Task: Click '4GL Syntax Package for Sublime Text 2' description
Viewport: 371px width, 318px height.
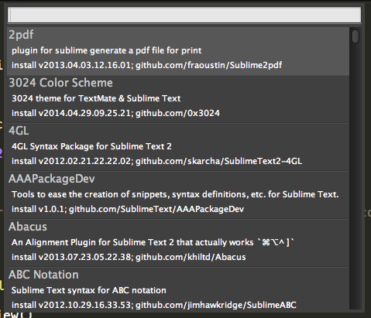Action: pos(91,146)
